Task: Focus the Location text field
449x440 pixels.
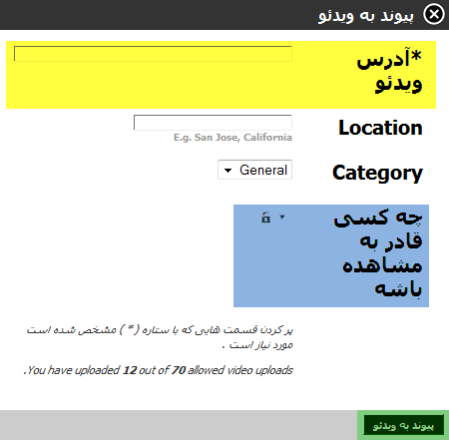Action: 213,123
